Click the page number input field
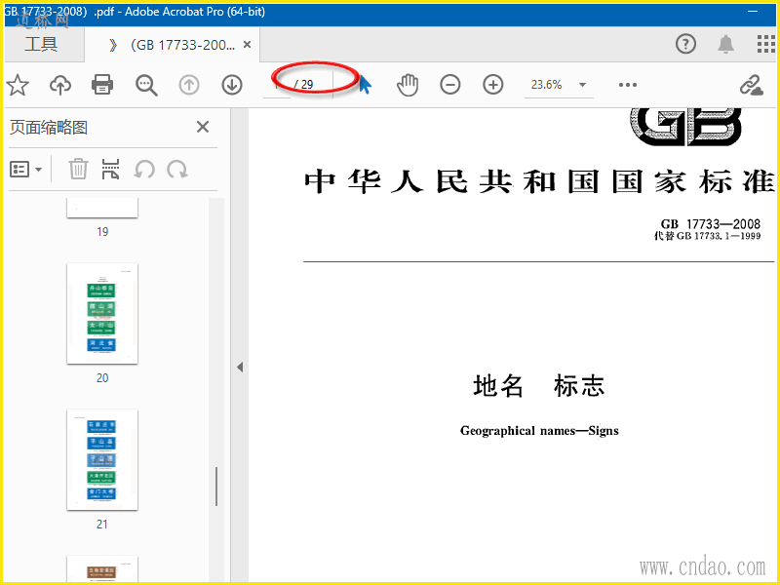Screen dimensions: 780x585 (277, 85)
